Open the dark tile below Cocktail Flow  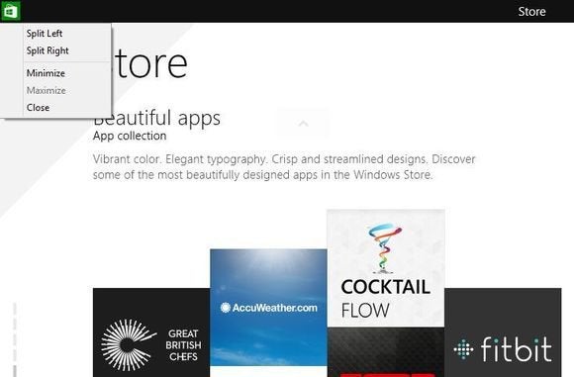click(386, 352)
